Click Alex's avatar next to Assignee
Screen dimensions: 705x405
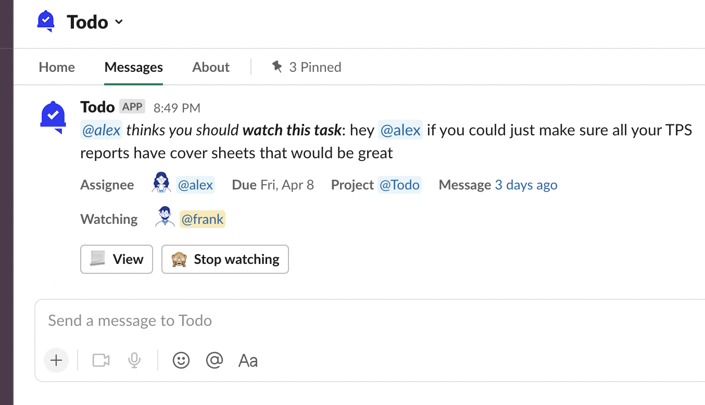(161, 184)
